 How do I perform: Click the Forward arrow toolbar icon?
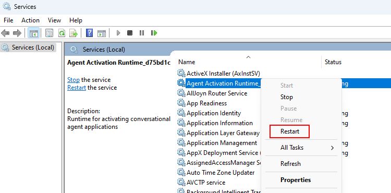point(17,33)
